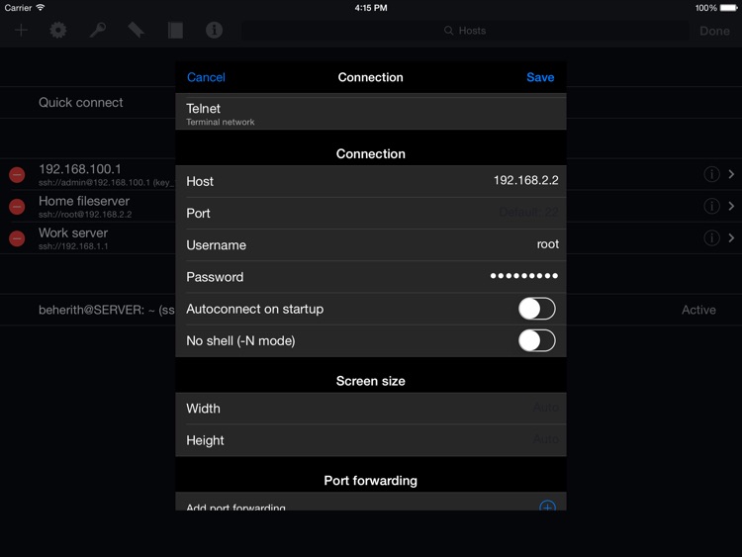Viewport: 742px width, 557px height.
Task: Click the Active status label
Action: [698, 310]
